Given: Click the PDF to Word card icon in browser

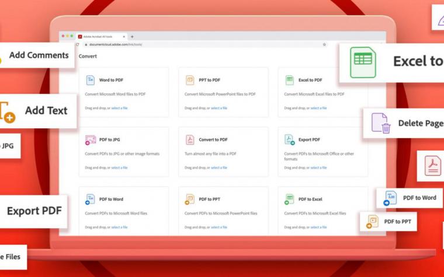Looking at the screenshot, I should [90, 199].
